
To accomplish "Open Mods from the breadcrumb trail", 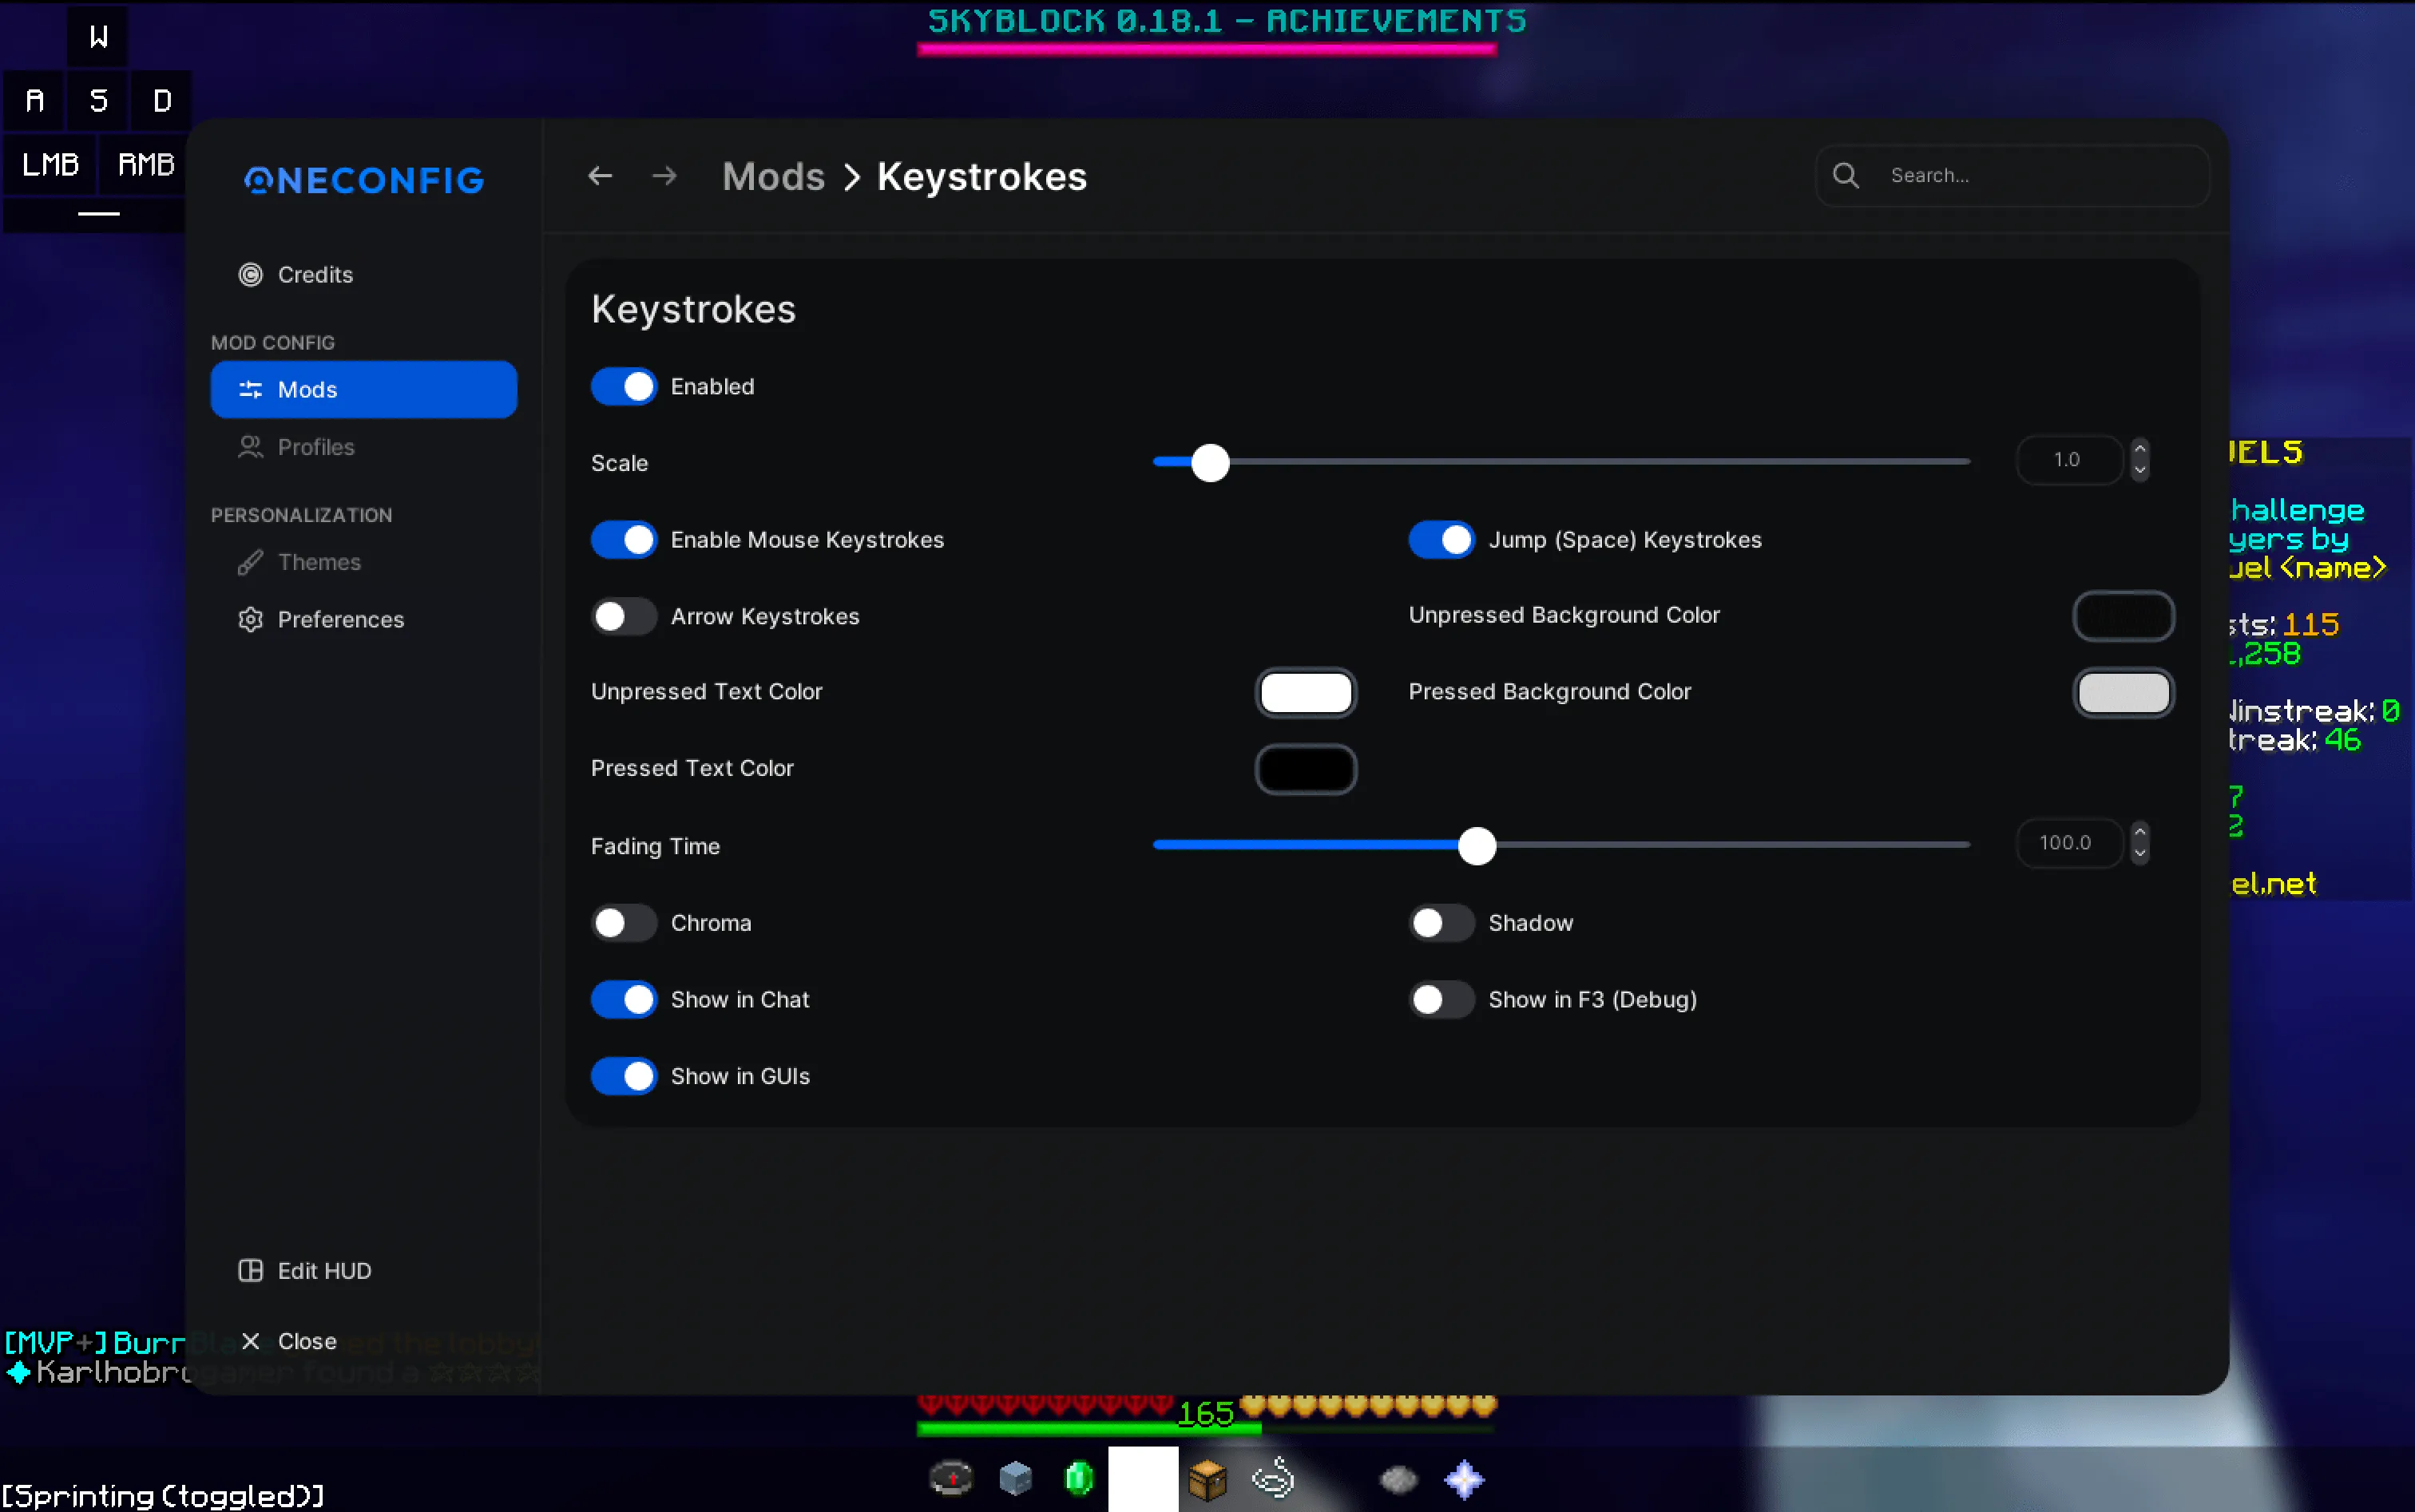I will 771,176.
